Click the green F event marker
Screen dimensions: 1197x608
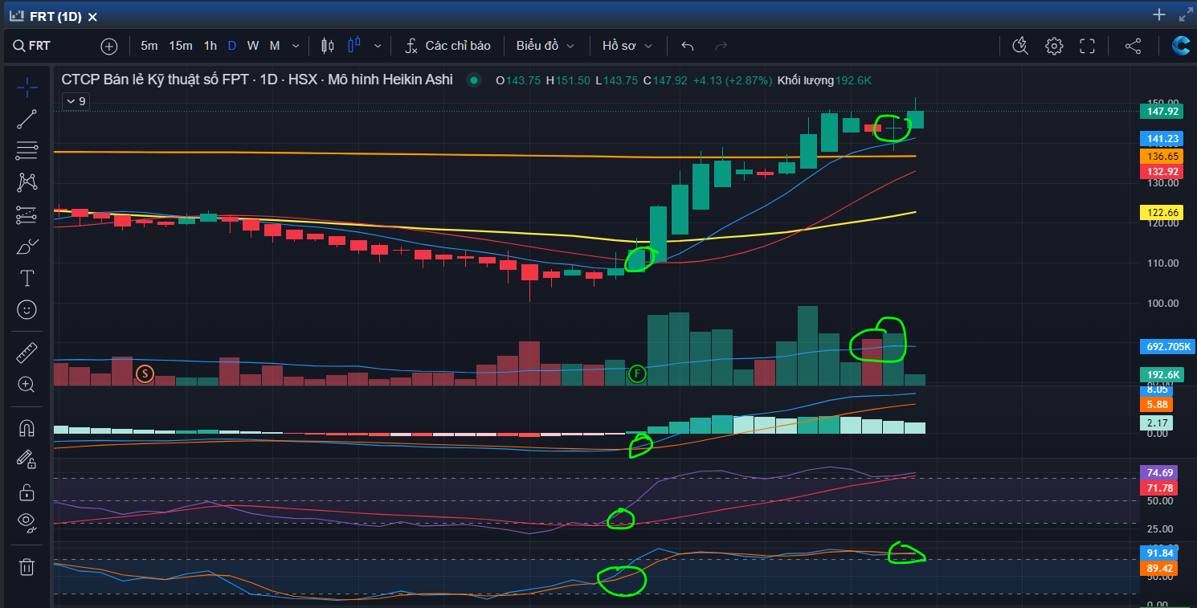coord(637,373)
